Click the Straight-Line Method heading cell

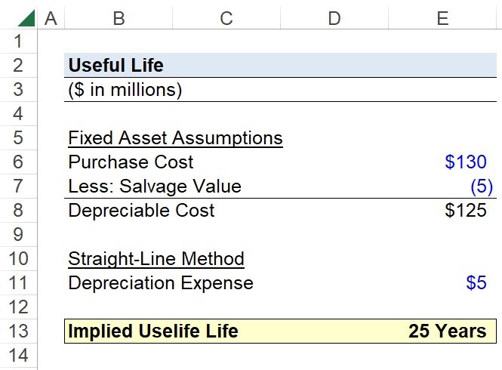point(156,259)
